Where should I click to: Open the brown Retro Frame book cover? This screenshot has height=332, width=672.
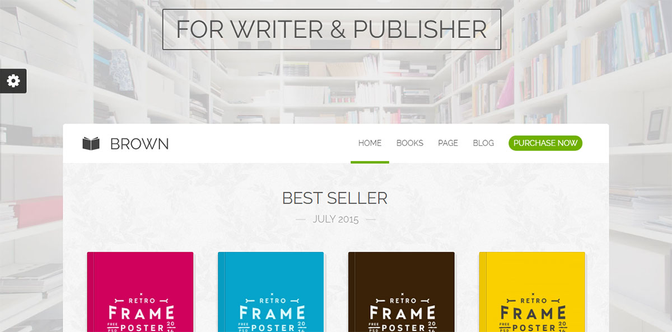coord(402,292)
